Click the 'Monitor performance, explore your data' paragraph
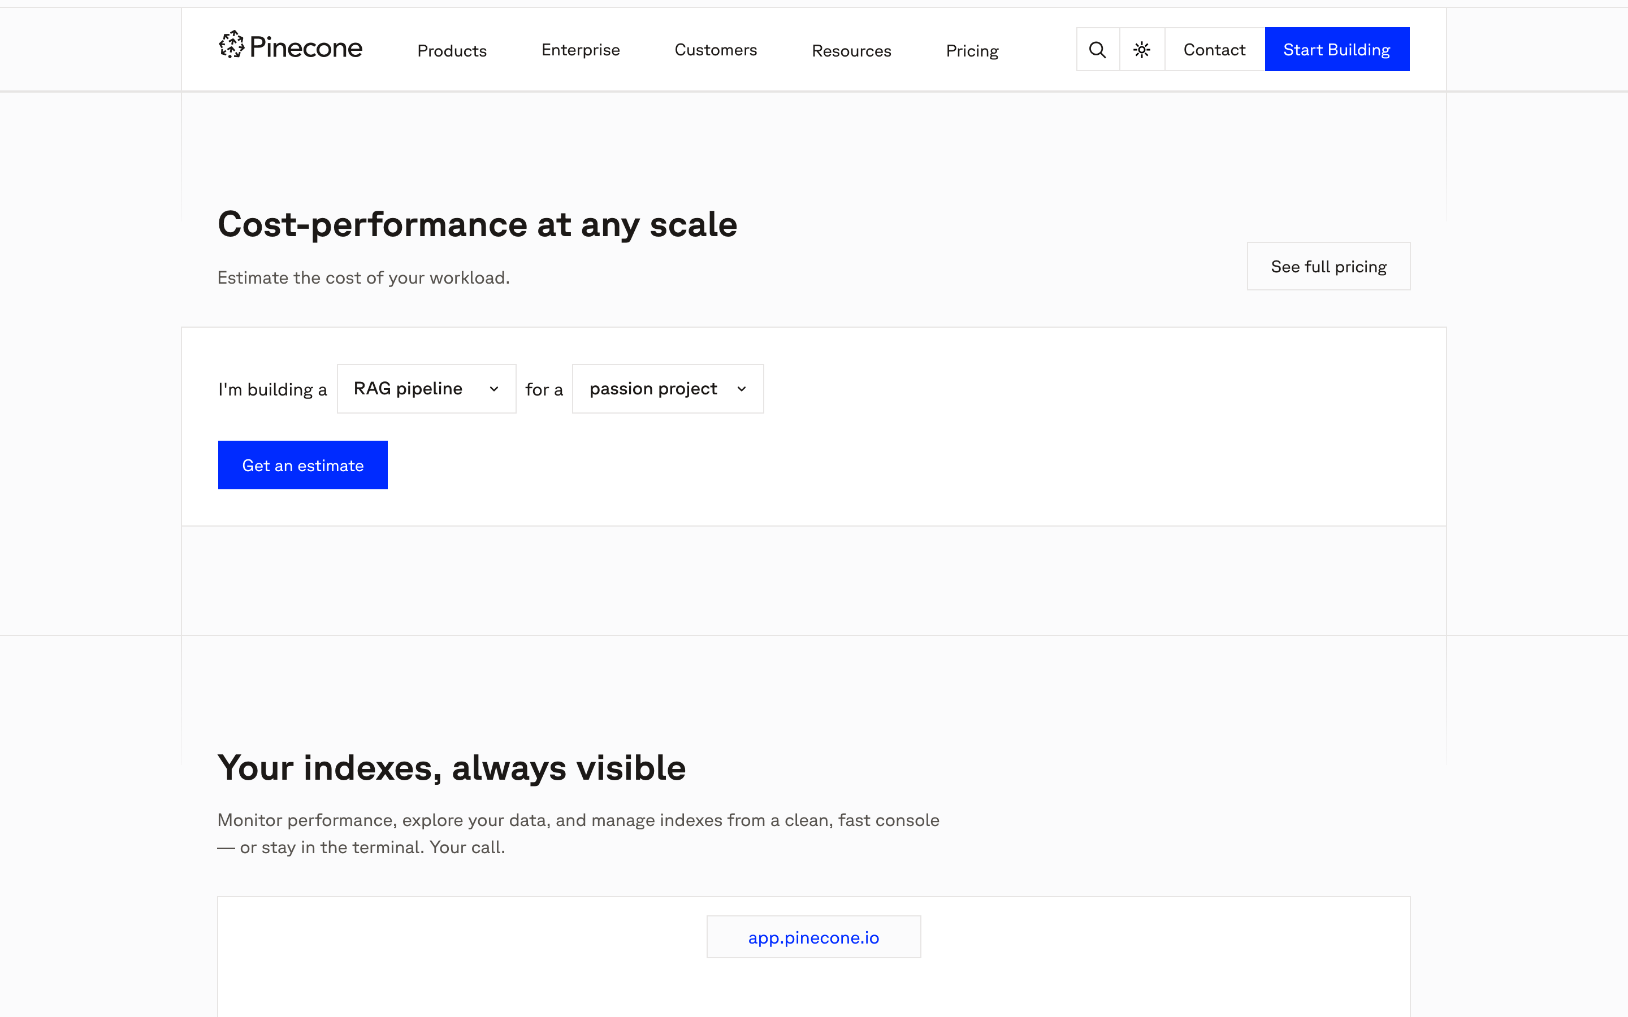 578,833
